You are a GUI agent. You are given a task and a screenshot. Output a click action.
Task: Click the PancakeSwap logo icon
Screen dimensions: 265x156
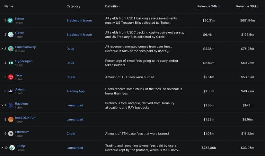[x=11, y=49]
